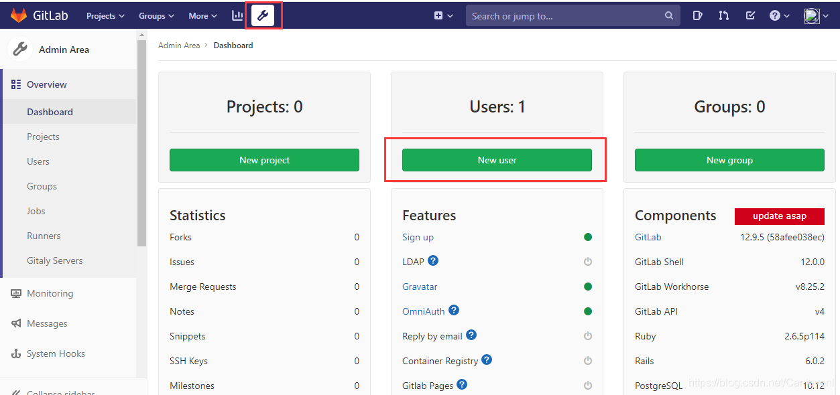
Task: Open the To-Do list checkmark icon
Action: click(750, 15)
